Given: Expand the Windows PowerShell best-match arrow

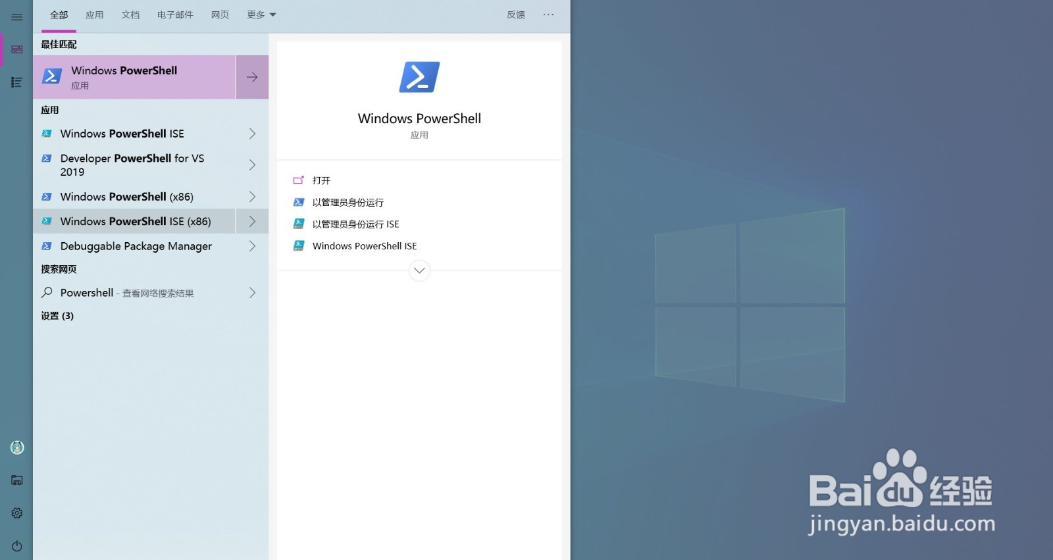Looking at the screenshot, I should click(252, 77).
